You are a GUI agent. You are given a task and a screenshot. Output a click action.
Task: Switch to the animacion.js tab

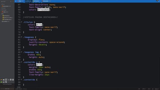point(36,1)
